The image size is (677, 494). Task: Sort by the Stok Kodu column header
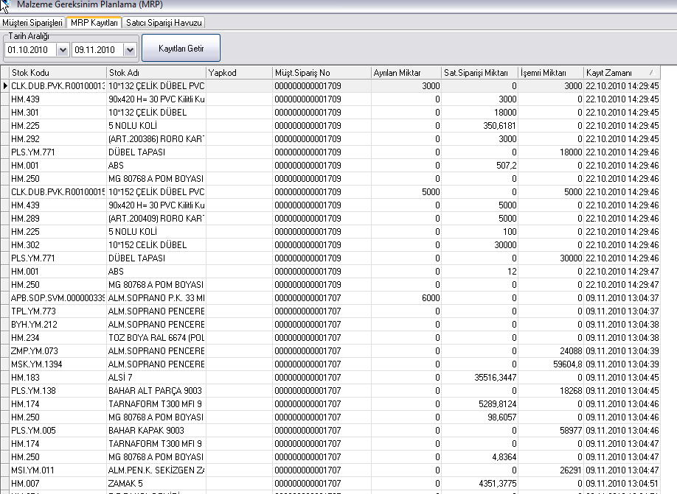[x=58, y=73]
